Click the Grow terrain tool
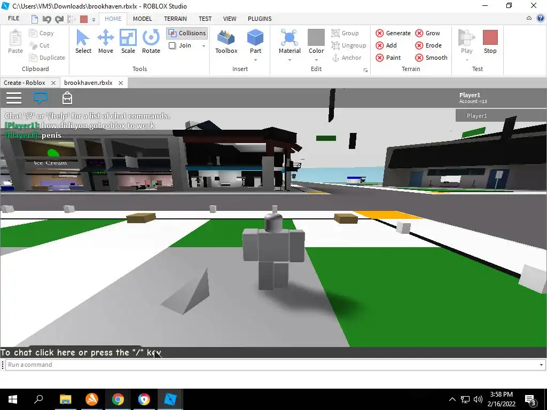The image size is (547, 410). 428,33
